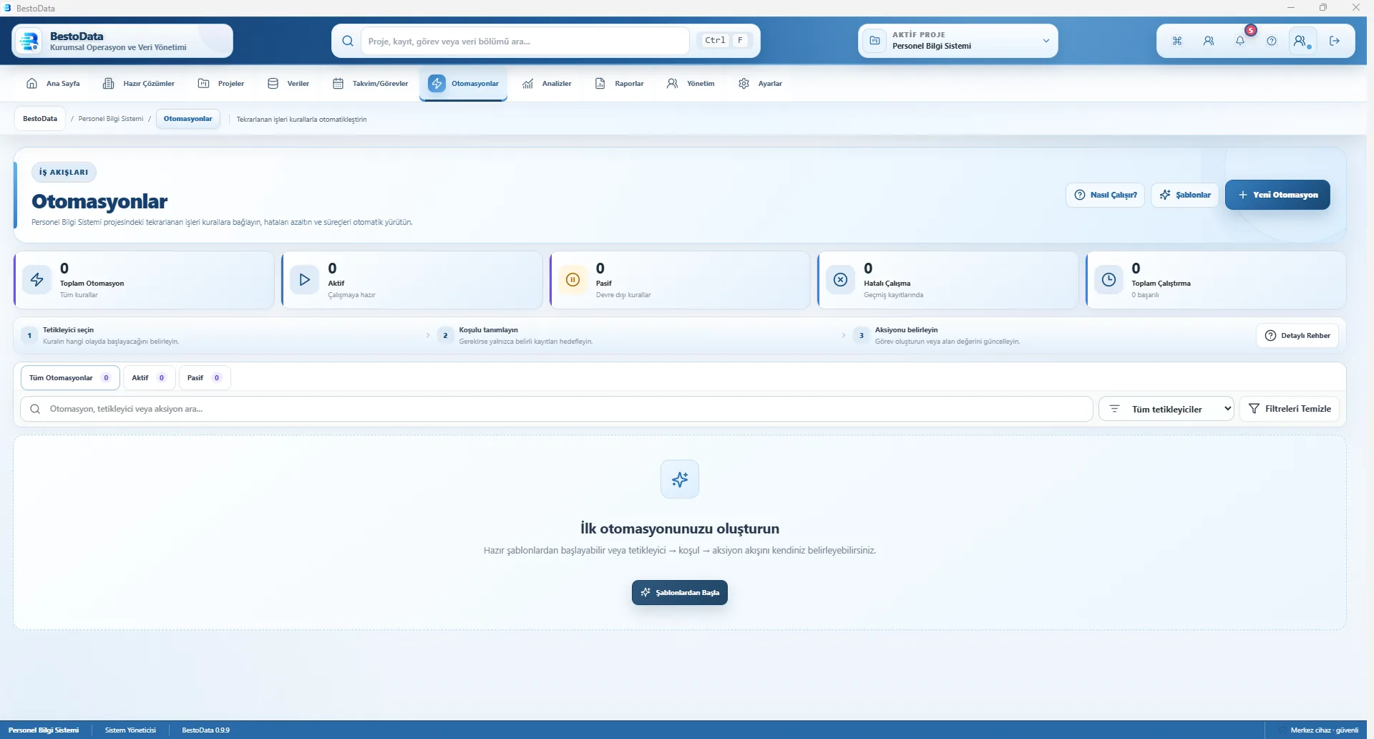The width and height of the screenshot is (1374, 739).
Task: Open the Detaylı Rehber guide button
Action: [x=1297, y=336]
